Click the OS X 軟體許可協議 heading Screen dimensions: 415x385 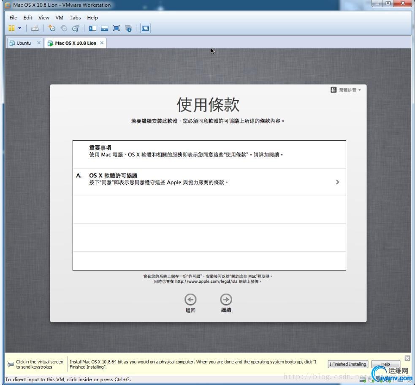(113, 175)
